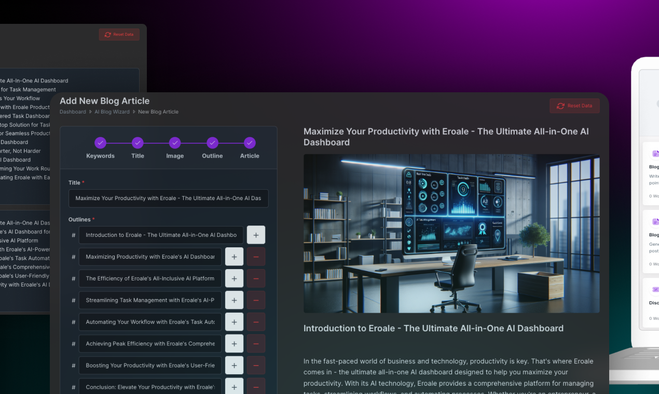Remove The Efficiency of Eroale's outline
Screen dimensions: 659x394
click(256, 278)
